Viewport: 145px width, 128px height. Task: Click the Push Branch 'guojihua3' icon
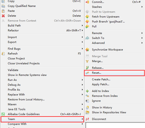coord(87,22)
